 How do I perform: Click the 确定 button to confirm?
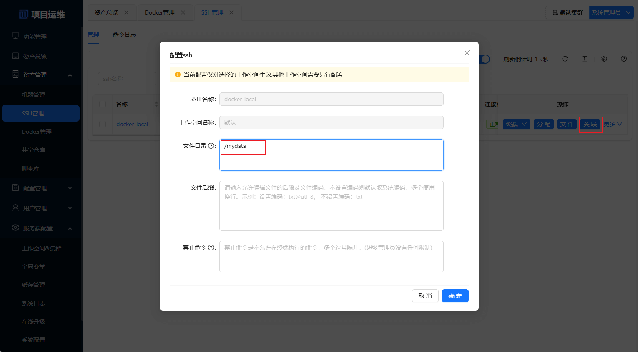tap(455, 296)
